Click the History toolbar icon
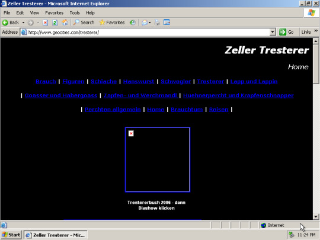Screen dimensions: 320x240 133,23
